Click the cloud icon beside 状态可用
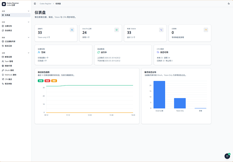The height and width of the screenshot is (162, 233). [158, 52]
